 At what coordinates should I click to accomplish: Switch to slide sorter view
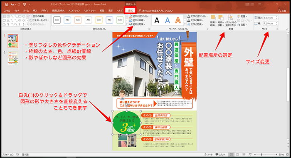click(x=237, y=155)
